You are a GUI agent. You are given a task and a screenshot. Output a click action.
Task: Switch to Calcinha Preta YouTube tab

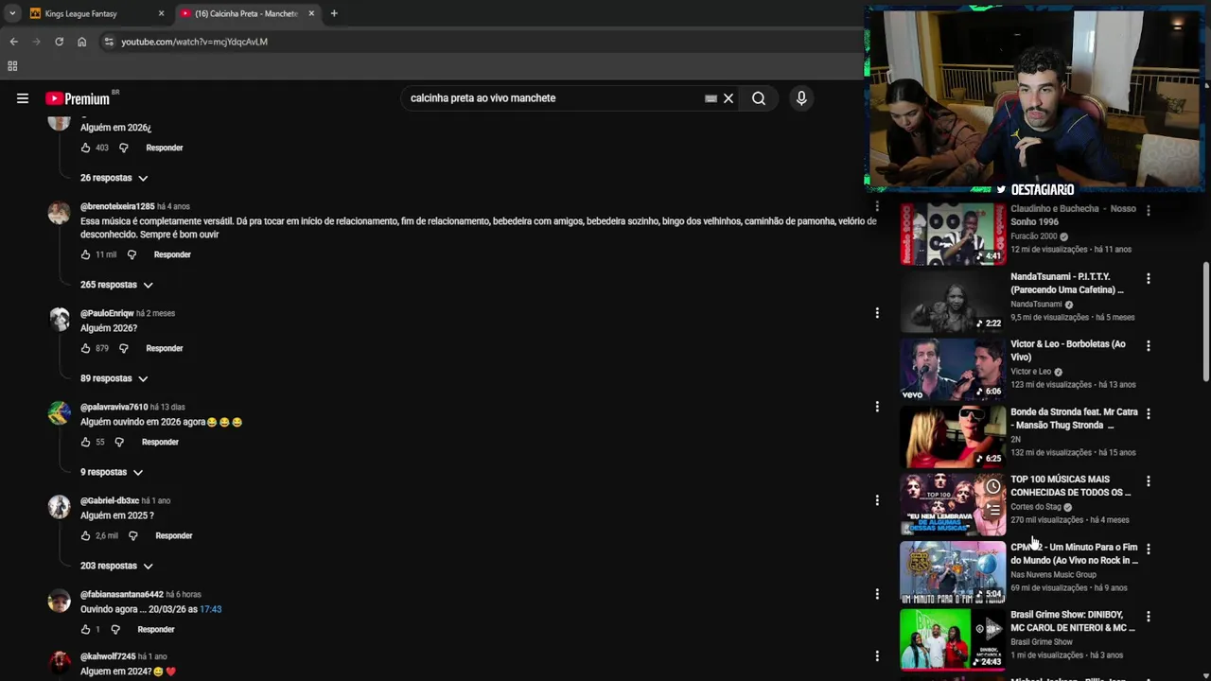pyautogui.click(x=248, y=13)
